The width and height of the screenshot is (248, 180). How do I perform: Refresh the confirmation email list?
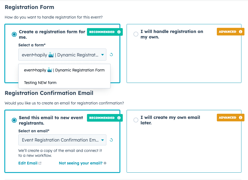tap(111, 140)
